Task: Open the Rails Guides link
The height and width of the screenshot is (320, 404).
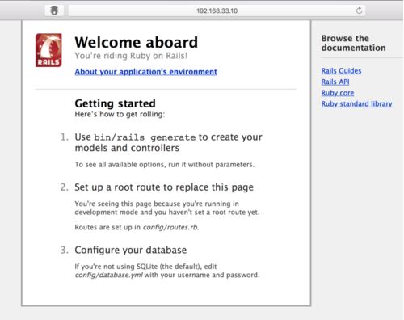Action: 341,71
